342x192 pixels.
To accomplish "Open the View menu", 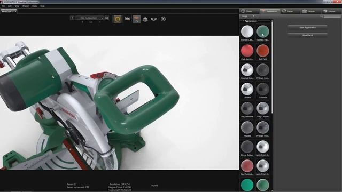I will (17, 6).
